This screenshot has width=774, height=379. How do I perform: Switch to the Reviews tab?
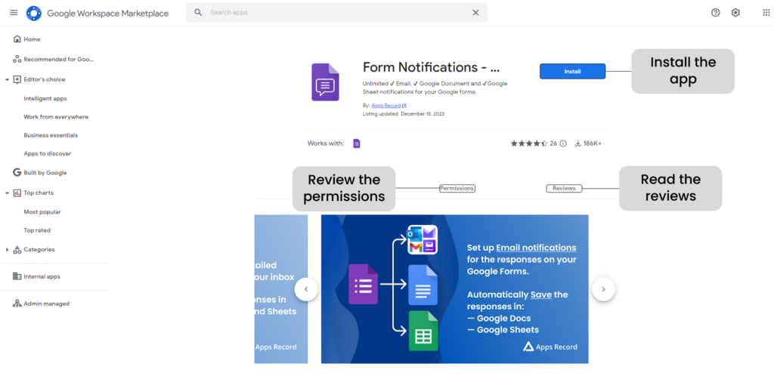564,188
